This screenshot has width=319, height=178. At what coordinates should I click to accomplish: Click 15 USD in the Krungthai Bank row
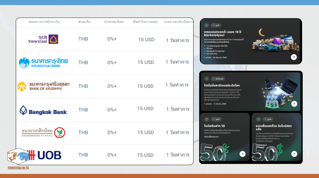145,62
